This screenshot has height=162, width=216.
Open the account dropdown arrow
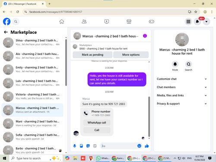206,22
